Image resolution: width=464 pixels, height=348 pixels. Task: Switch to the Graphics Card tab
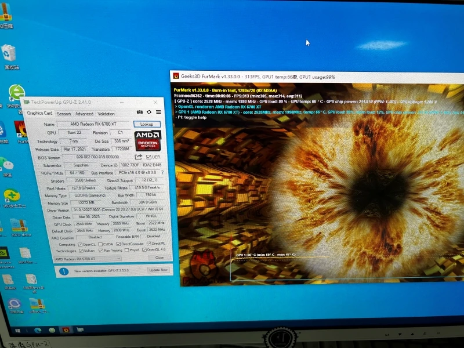tap(39, 113)
